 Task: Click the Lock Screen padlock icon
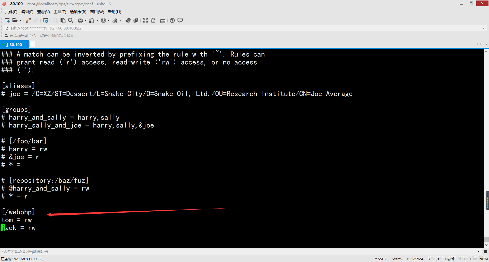(153, 20)
